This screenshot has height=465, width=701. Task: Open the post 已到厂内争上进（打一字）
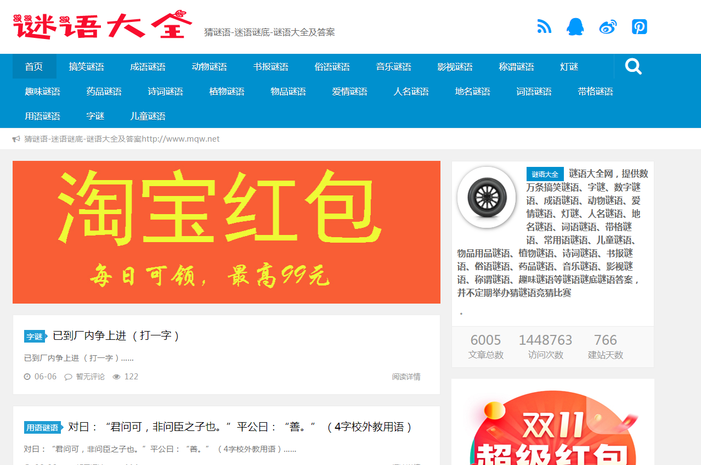click(116, 335)
